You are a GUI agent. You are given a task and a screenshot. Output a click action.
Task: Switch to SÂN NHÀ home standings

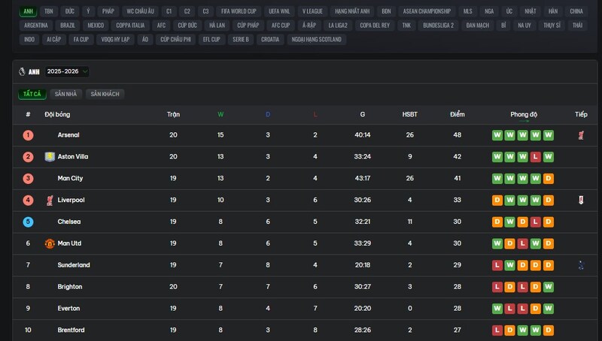[x=66, y=94]
